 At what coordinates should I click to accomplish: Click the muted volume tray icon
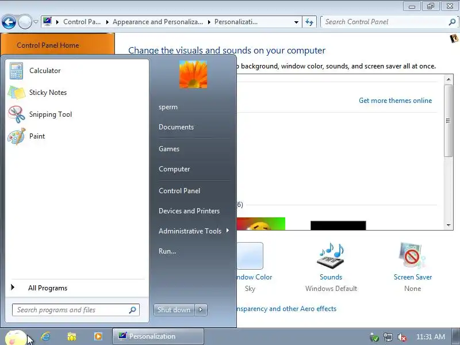click(x=401, y=337)
